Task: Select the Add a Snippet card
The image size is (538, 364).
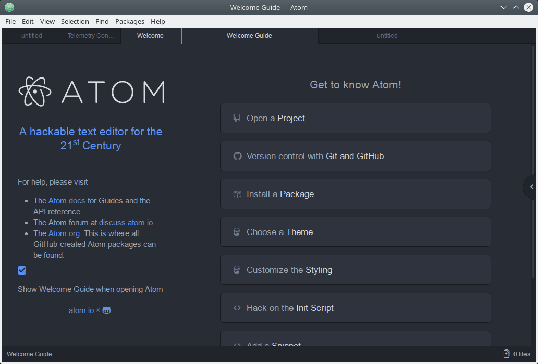Action: click(x=355, y=343)
